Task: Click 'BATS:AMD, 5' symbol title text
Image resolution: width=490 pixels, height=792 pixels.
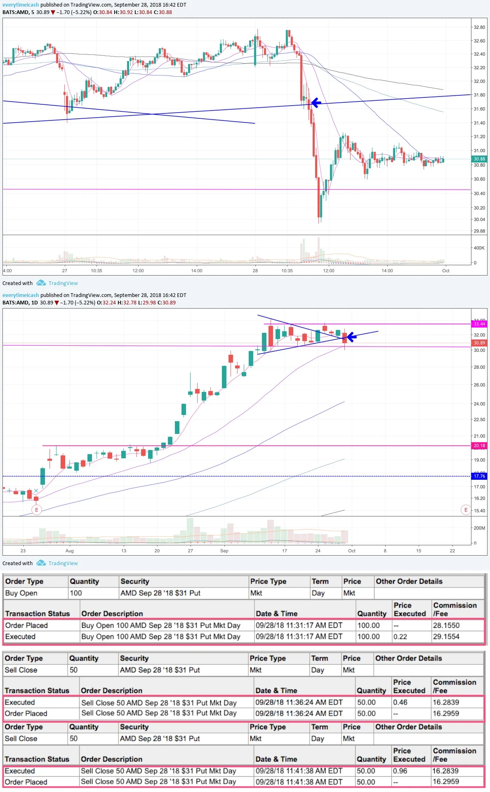Action: pos(18,12)
